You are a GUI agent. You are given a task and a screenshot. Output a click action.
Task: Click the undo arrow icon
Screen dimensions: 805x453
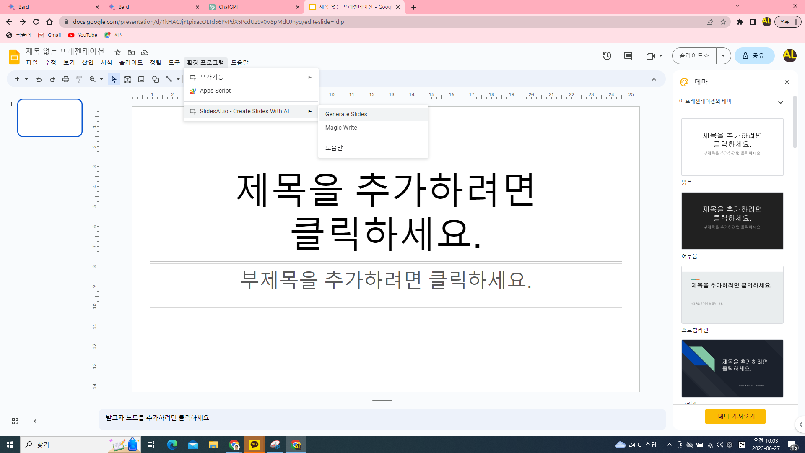pyautogui.click(x=39, y=79)
